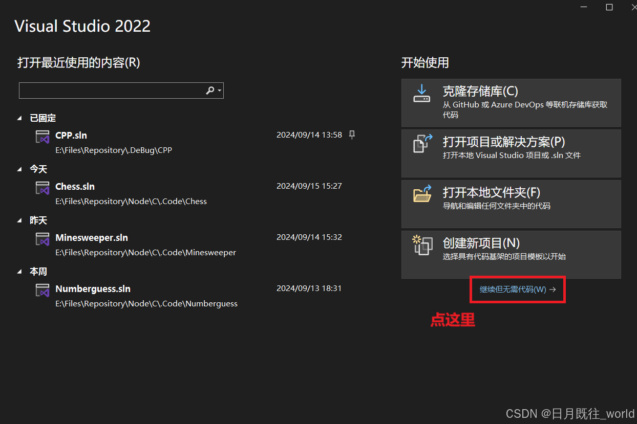Maximize the Visual Studio start window
This screenshot has width=637, height=424.
point(609,7)
